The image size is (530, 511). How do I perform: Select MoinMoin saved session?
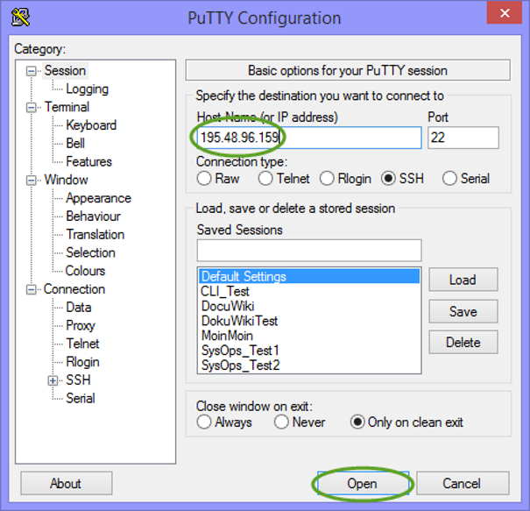[x=309, y=336]
